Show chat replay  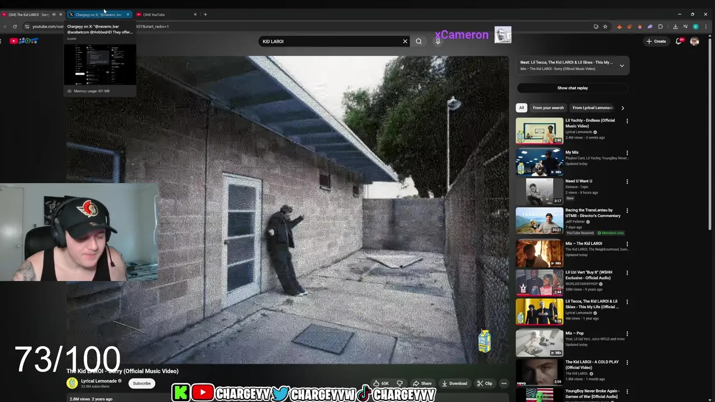tap(573, 88)
